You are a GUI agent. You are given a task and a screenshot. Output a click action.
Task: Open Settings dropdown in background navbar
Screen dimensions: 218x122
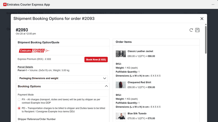pos(77,13)
